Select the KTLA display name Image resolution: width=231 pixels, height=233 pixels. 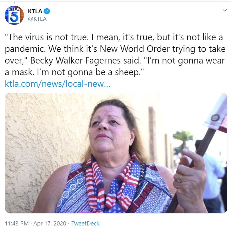[x=35, y=11]
